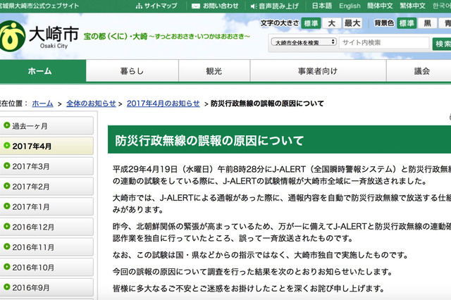Click the green arrow icon beside 2016年9月
This screenshot has width=451, height=300.
tap(7, 287)
